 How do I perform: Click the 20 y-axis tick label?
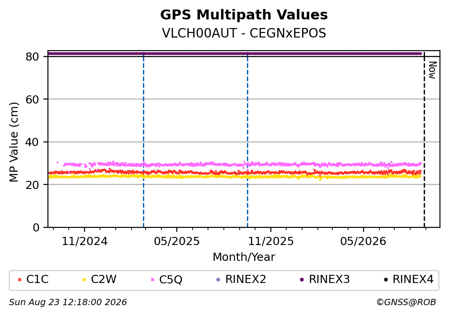pos(33,185)
